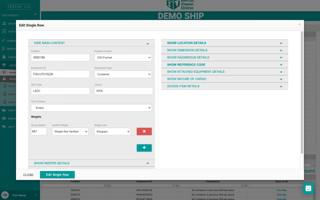The image size is (320, 200).
Task: Click the Header H icon in sidebar
Action: [x=4, y=72]
